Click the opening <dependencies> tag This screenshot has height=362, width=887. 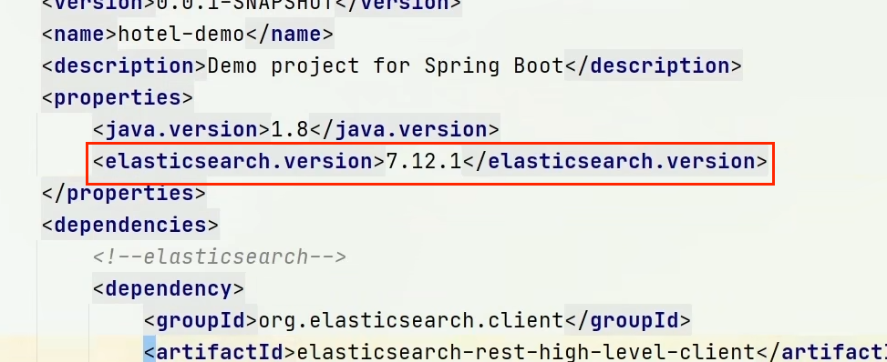click(130, 225)
